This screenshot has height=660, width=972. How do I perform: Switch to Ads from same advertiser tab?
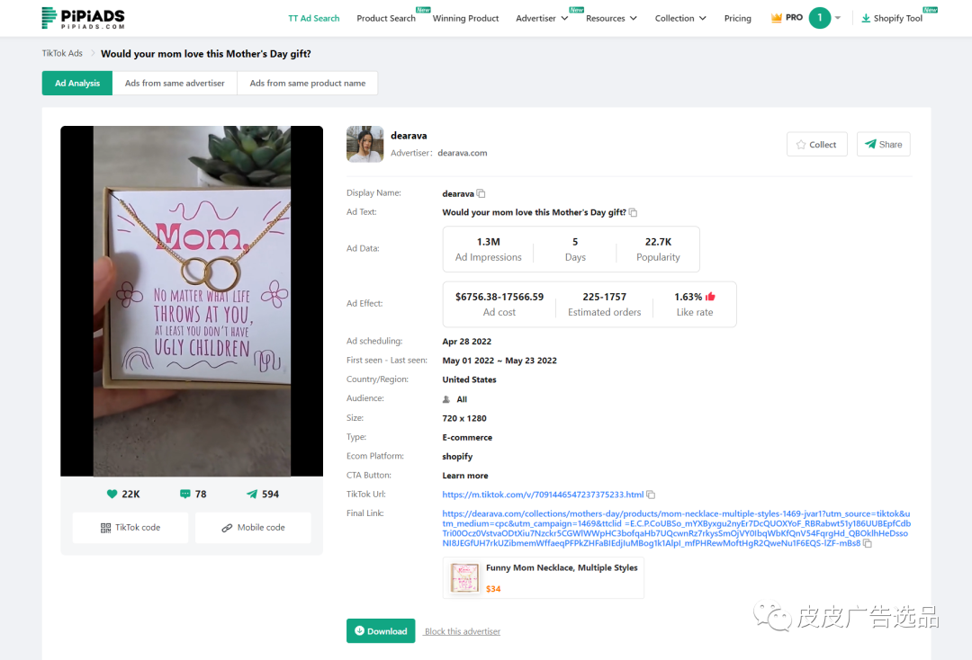[175, 83]
